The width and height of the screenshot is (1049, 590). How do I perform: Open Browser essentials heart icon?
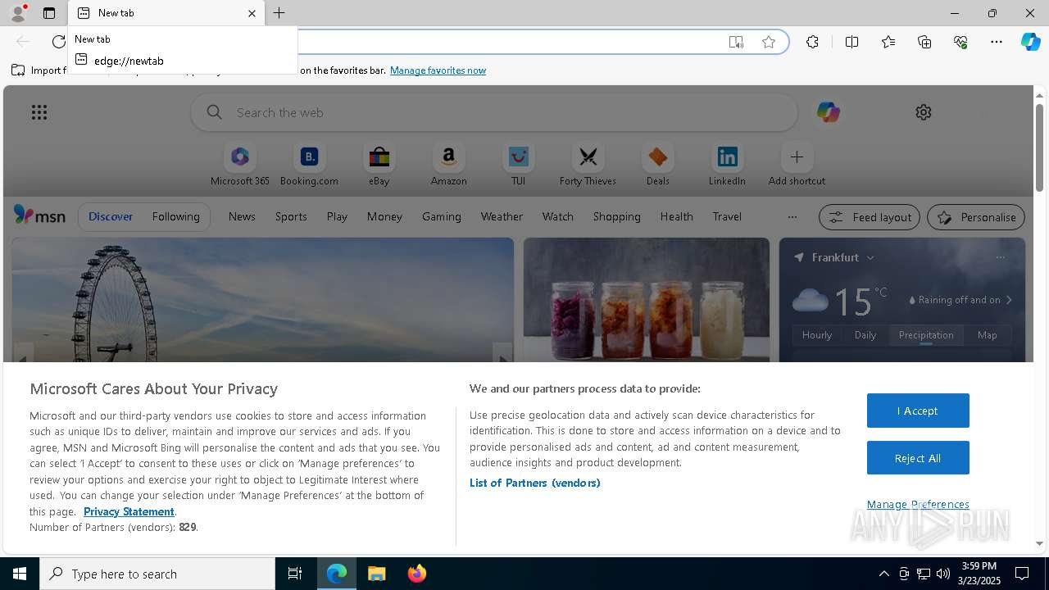(x=960, y=42)
